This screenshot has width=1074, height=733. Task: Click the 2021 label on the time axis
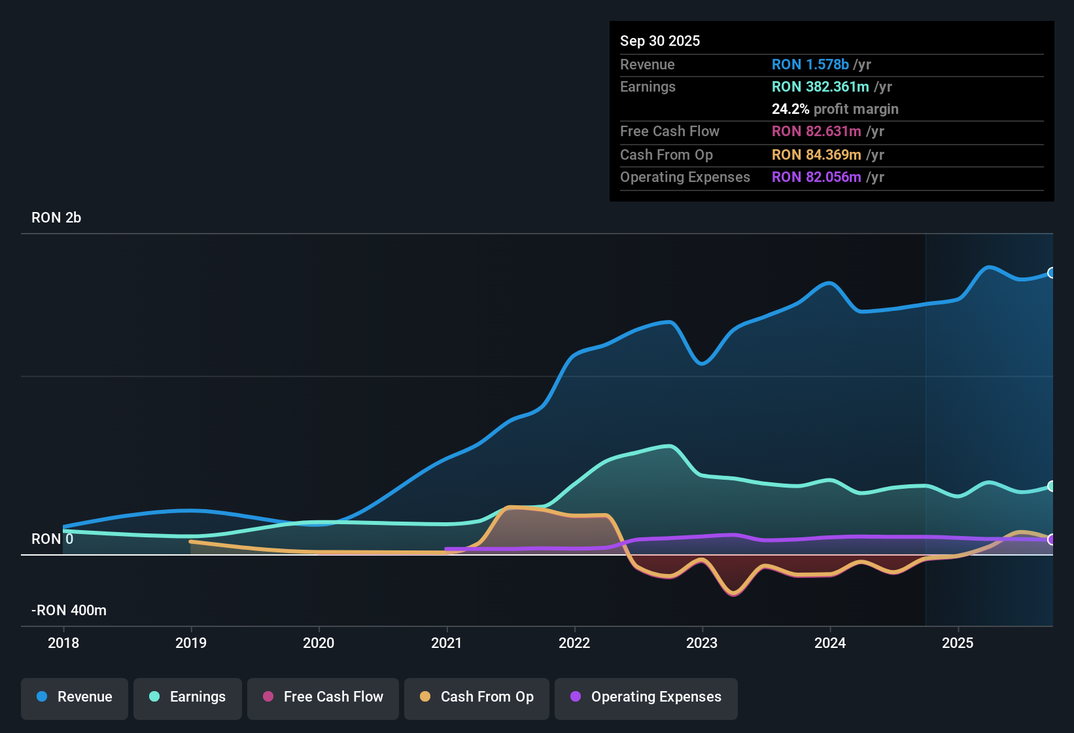(x=447, y=643)
